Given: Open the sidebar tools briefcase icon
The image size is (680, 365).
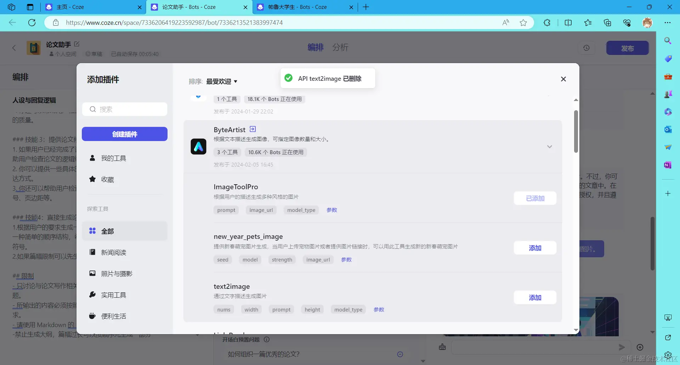Looking at the screenshot, I should click(668, 77).
